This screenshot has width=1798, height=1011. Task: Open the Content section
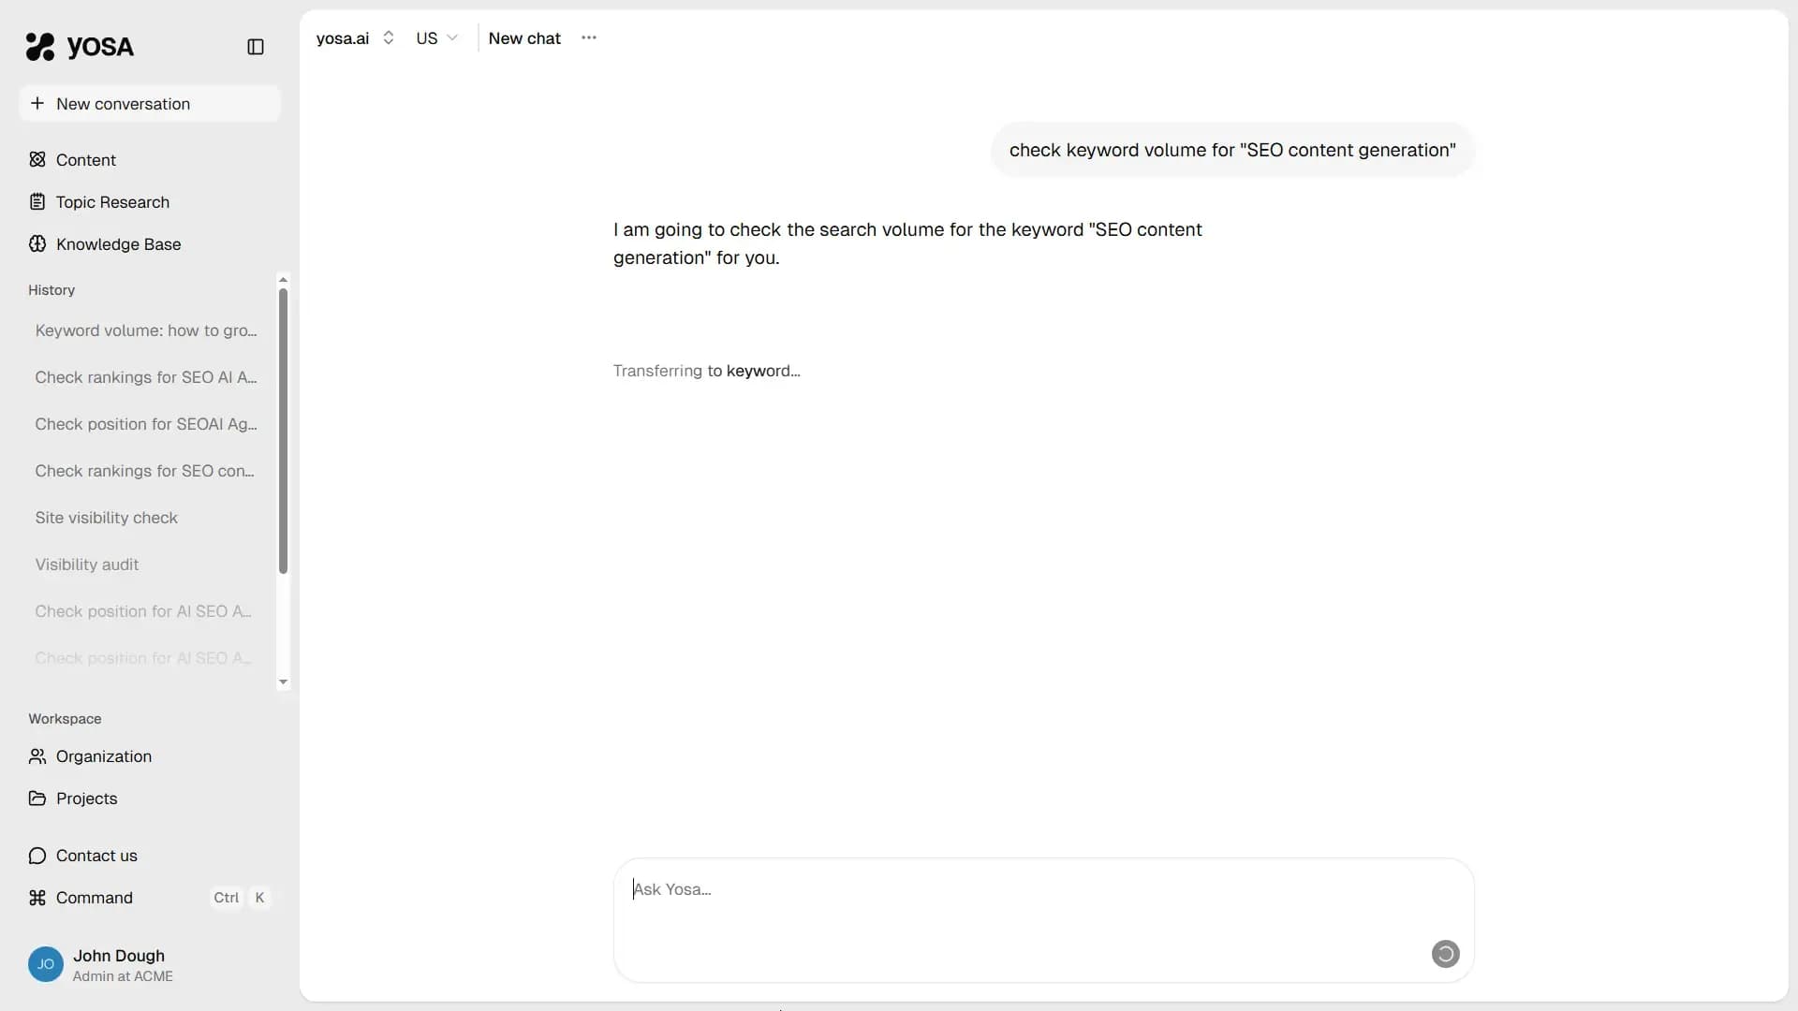[150, 159]
